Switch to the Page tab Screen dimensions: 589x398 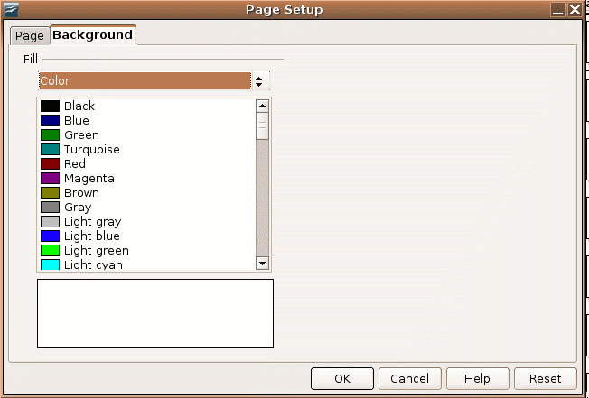tap(30, 36)
